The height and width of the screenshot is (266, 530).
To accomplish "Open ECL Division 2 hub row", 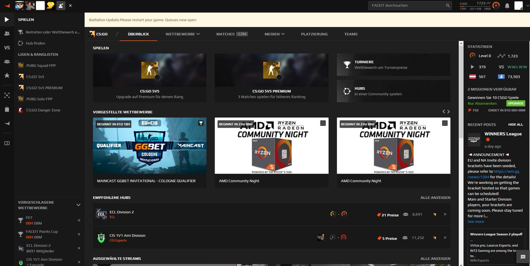I will [x=272, y=214].
